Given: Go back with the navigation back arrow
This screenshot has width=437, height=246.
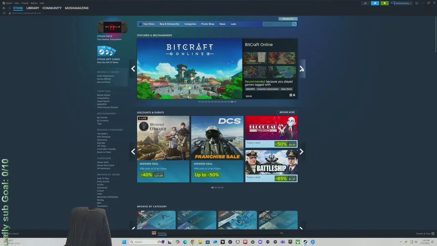Looking at the screenshot, I should coord(4,8).
